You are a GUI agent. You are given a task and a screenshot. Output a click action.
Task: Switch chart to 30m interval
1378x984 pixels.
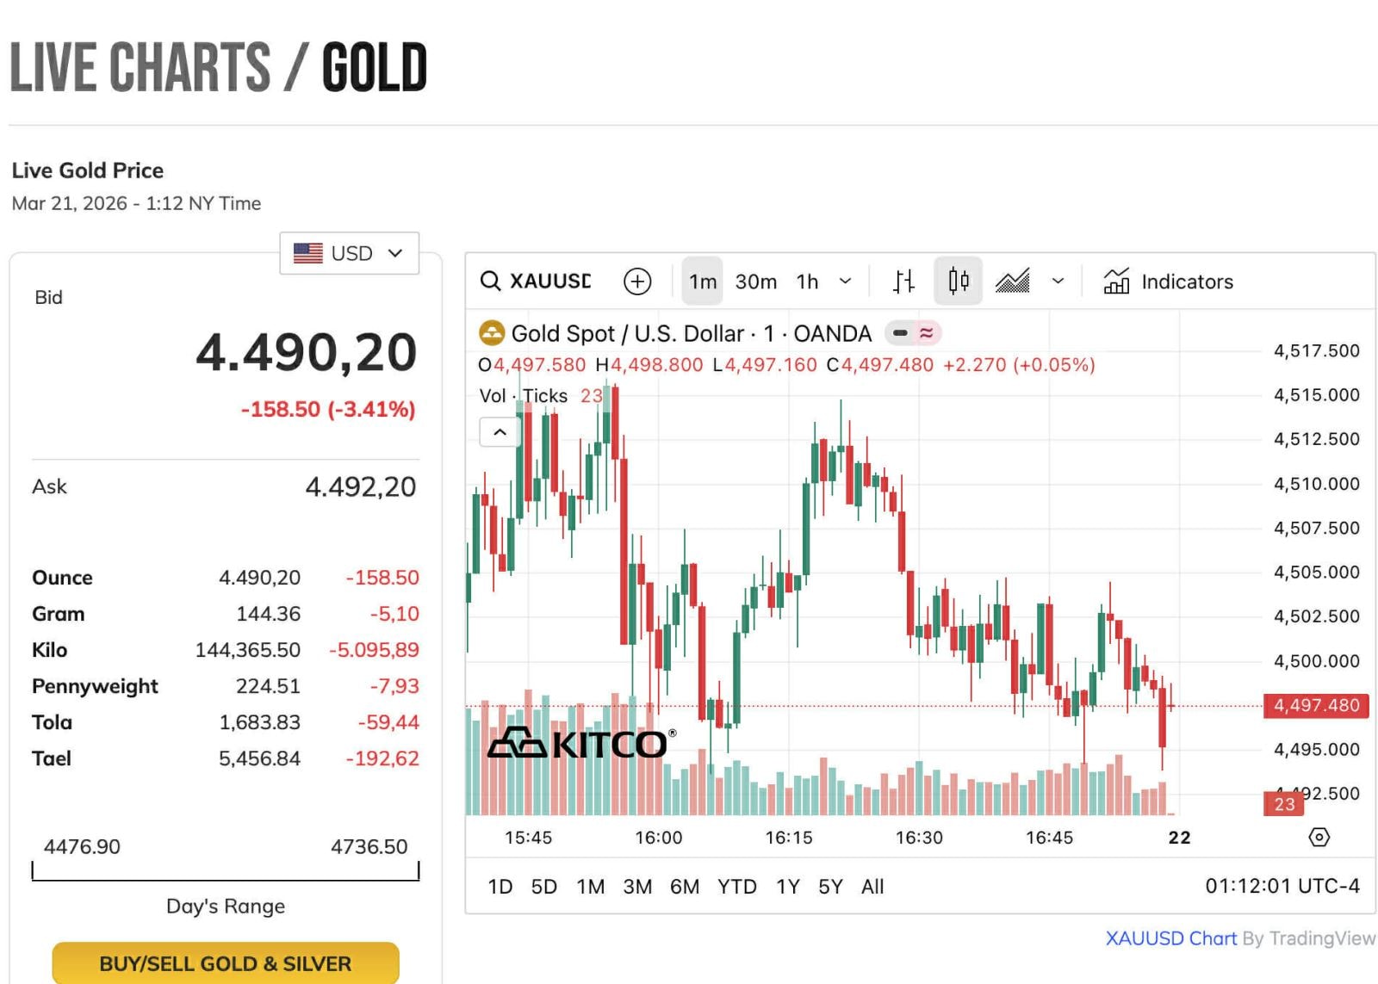pyautogui.click(x=755, y=282)
